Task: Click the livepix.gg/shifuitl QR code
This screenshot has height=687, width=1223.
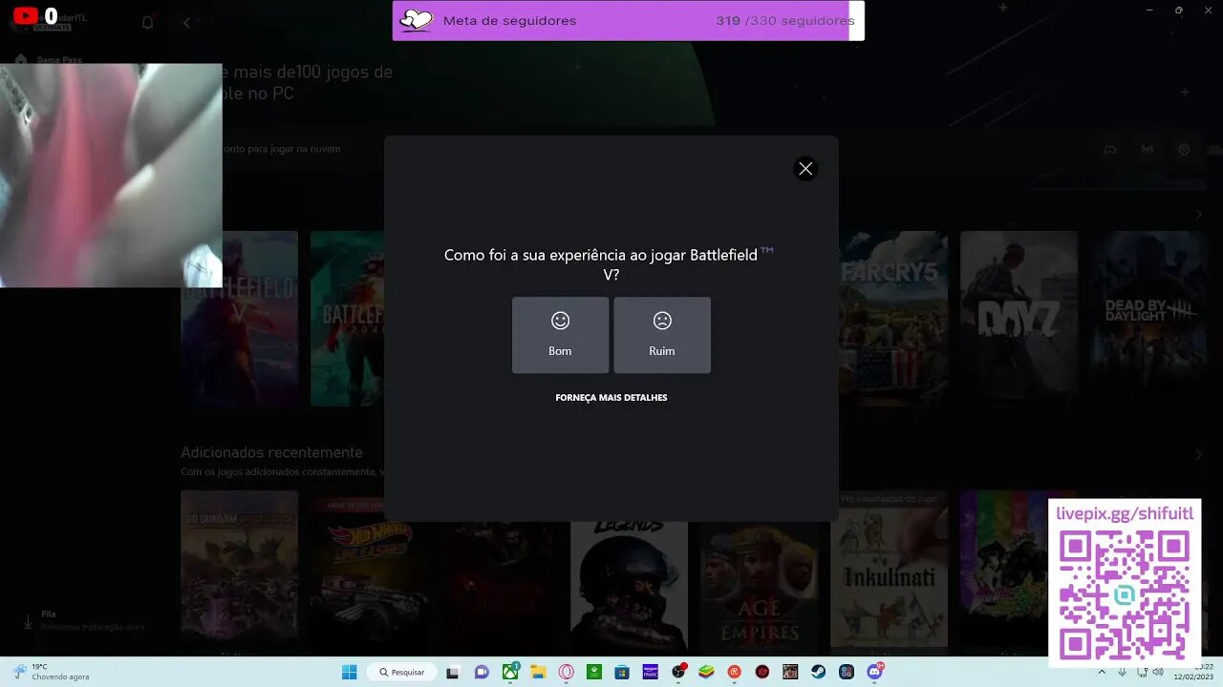Action: pyautogui.click(x=1125, y=595)
